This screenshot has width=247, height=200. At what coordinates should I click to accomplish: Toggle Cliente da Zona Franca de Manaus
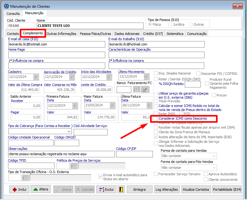click(x=156, y=132)
